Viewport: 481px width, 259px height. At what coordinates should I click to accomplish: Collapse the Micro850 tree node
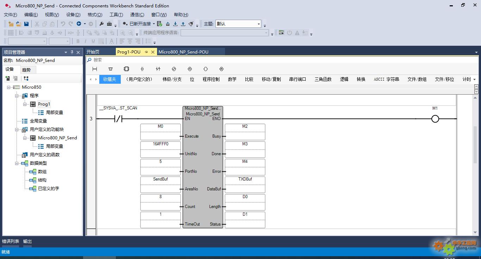click(9, 87)
